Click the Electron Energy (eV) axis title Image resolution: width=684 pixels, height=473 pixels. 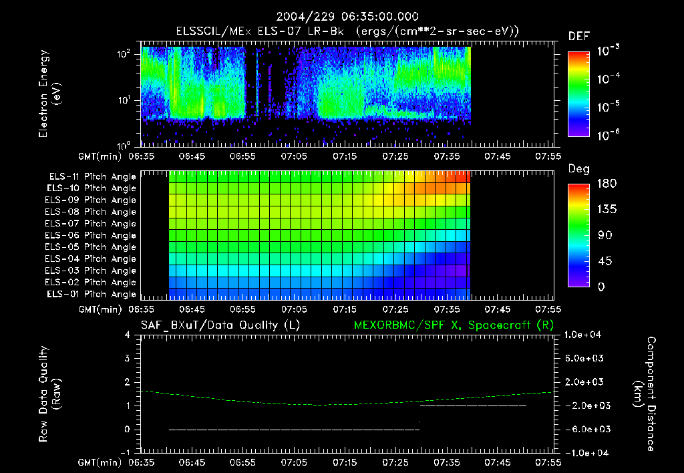(x=49, y=94)
